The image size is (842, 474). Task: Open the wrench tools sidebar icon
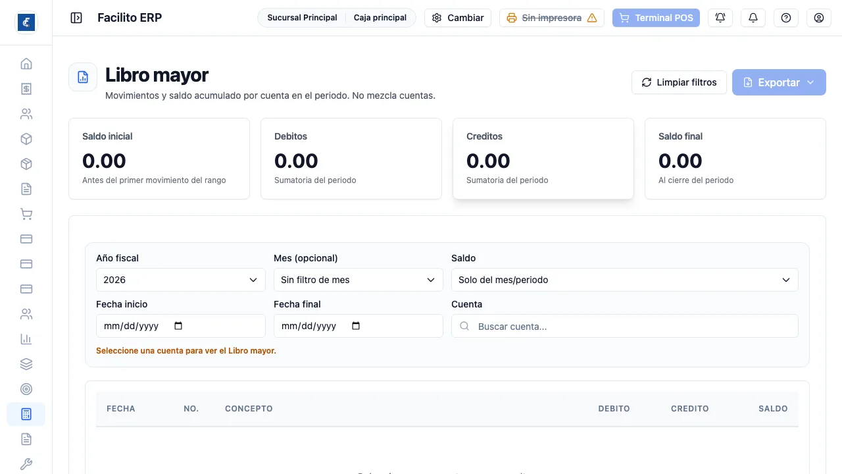pyautogui.click(x=26, y=464)
